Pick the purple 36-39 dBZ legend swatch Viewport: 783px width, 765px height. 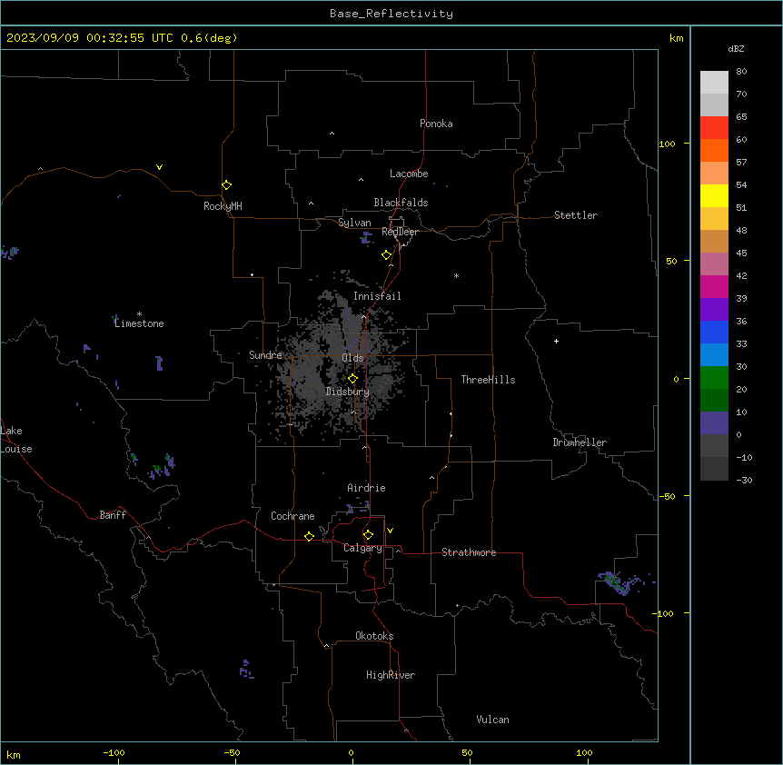click(714, 310)
